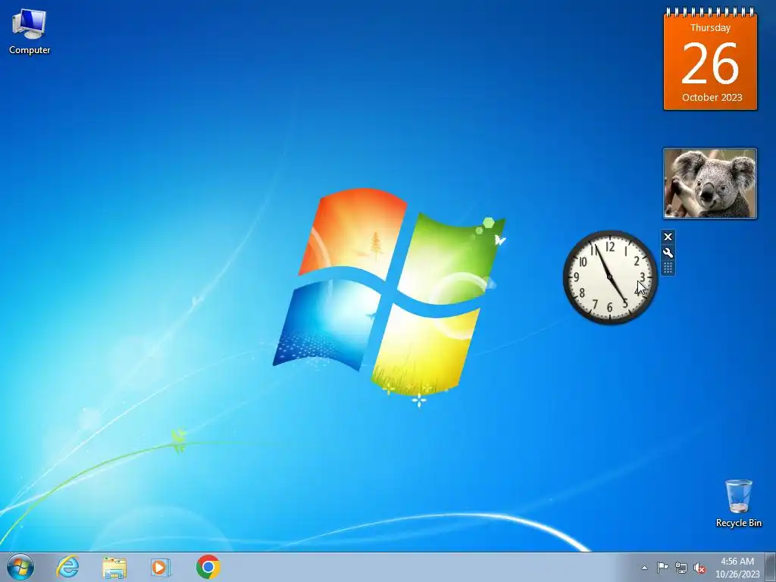
Task: Launch Windows Media Player from the taskbar
Action: pyautogui.click(x=161, y=567)
